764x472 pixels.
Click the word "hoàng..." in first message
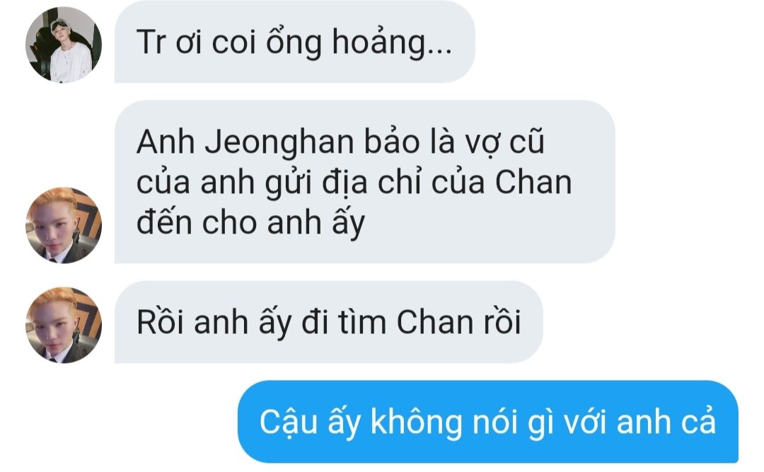(x=392, y=43)
